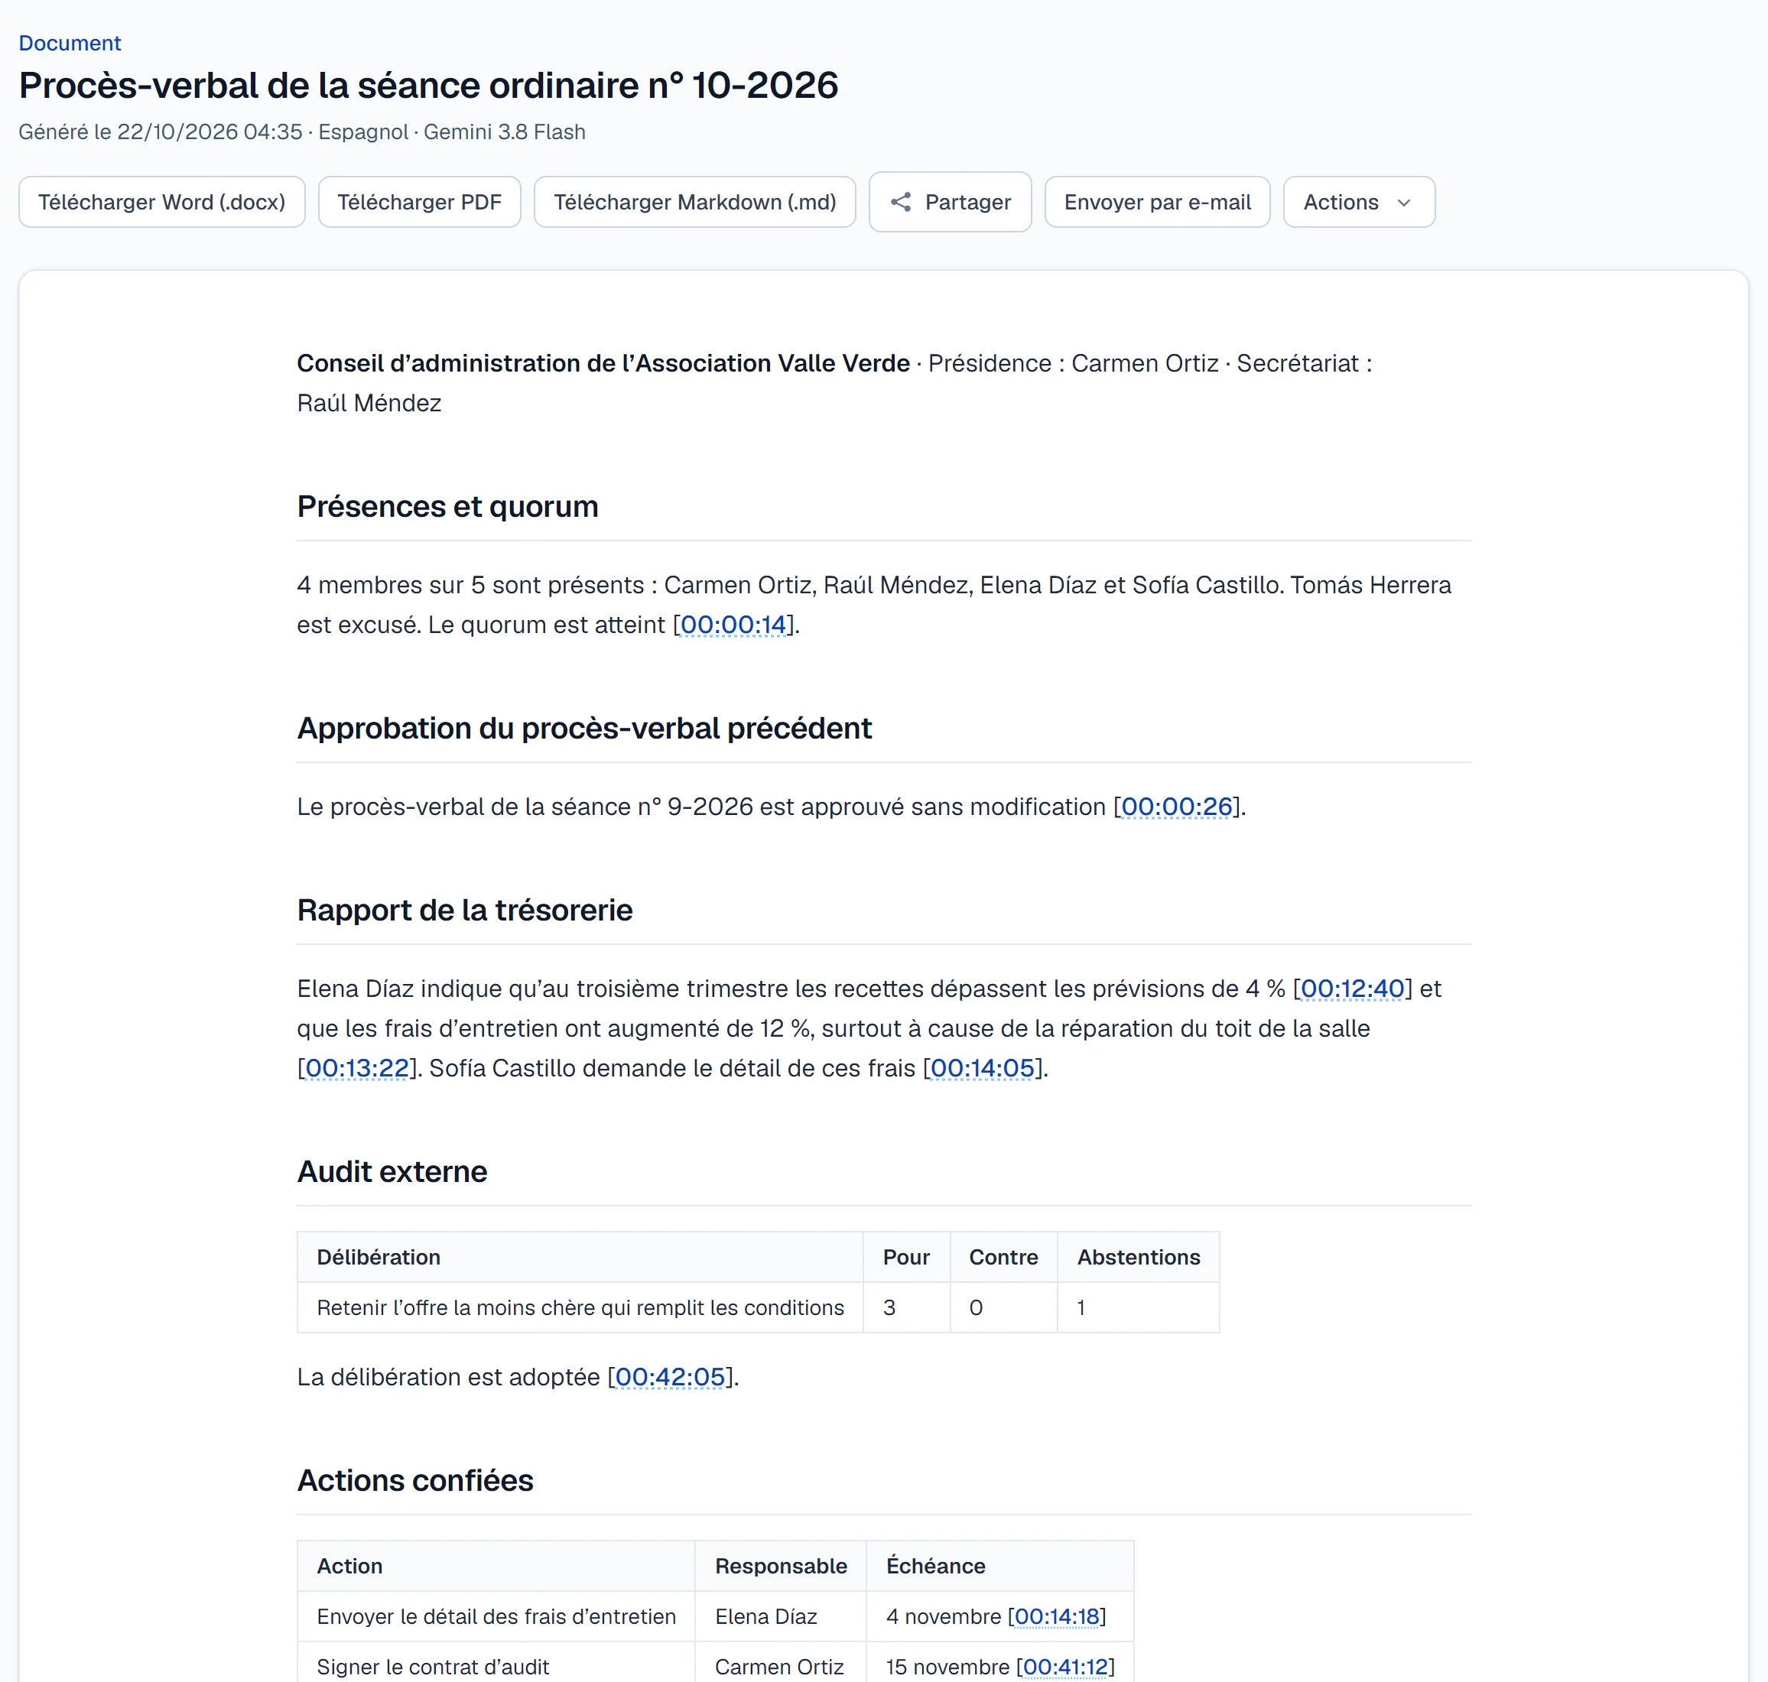
Task: Click the share icon in Partager button
Action: [x=901, y=203]
